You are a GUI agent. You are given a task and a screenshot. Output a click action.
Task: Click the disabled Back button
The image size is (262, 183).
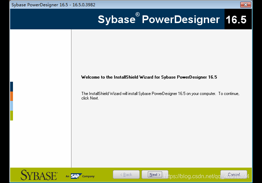(126, 175)
